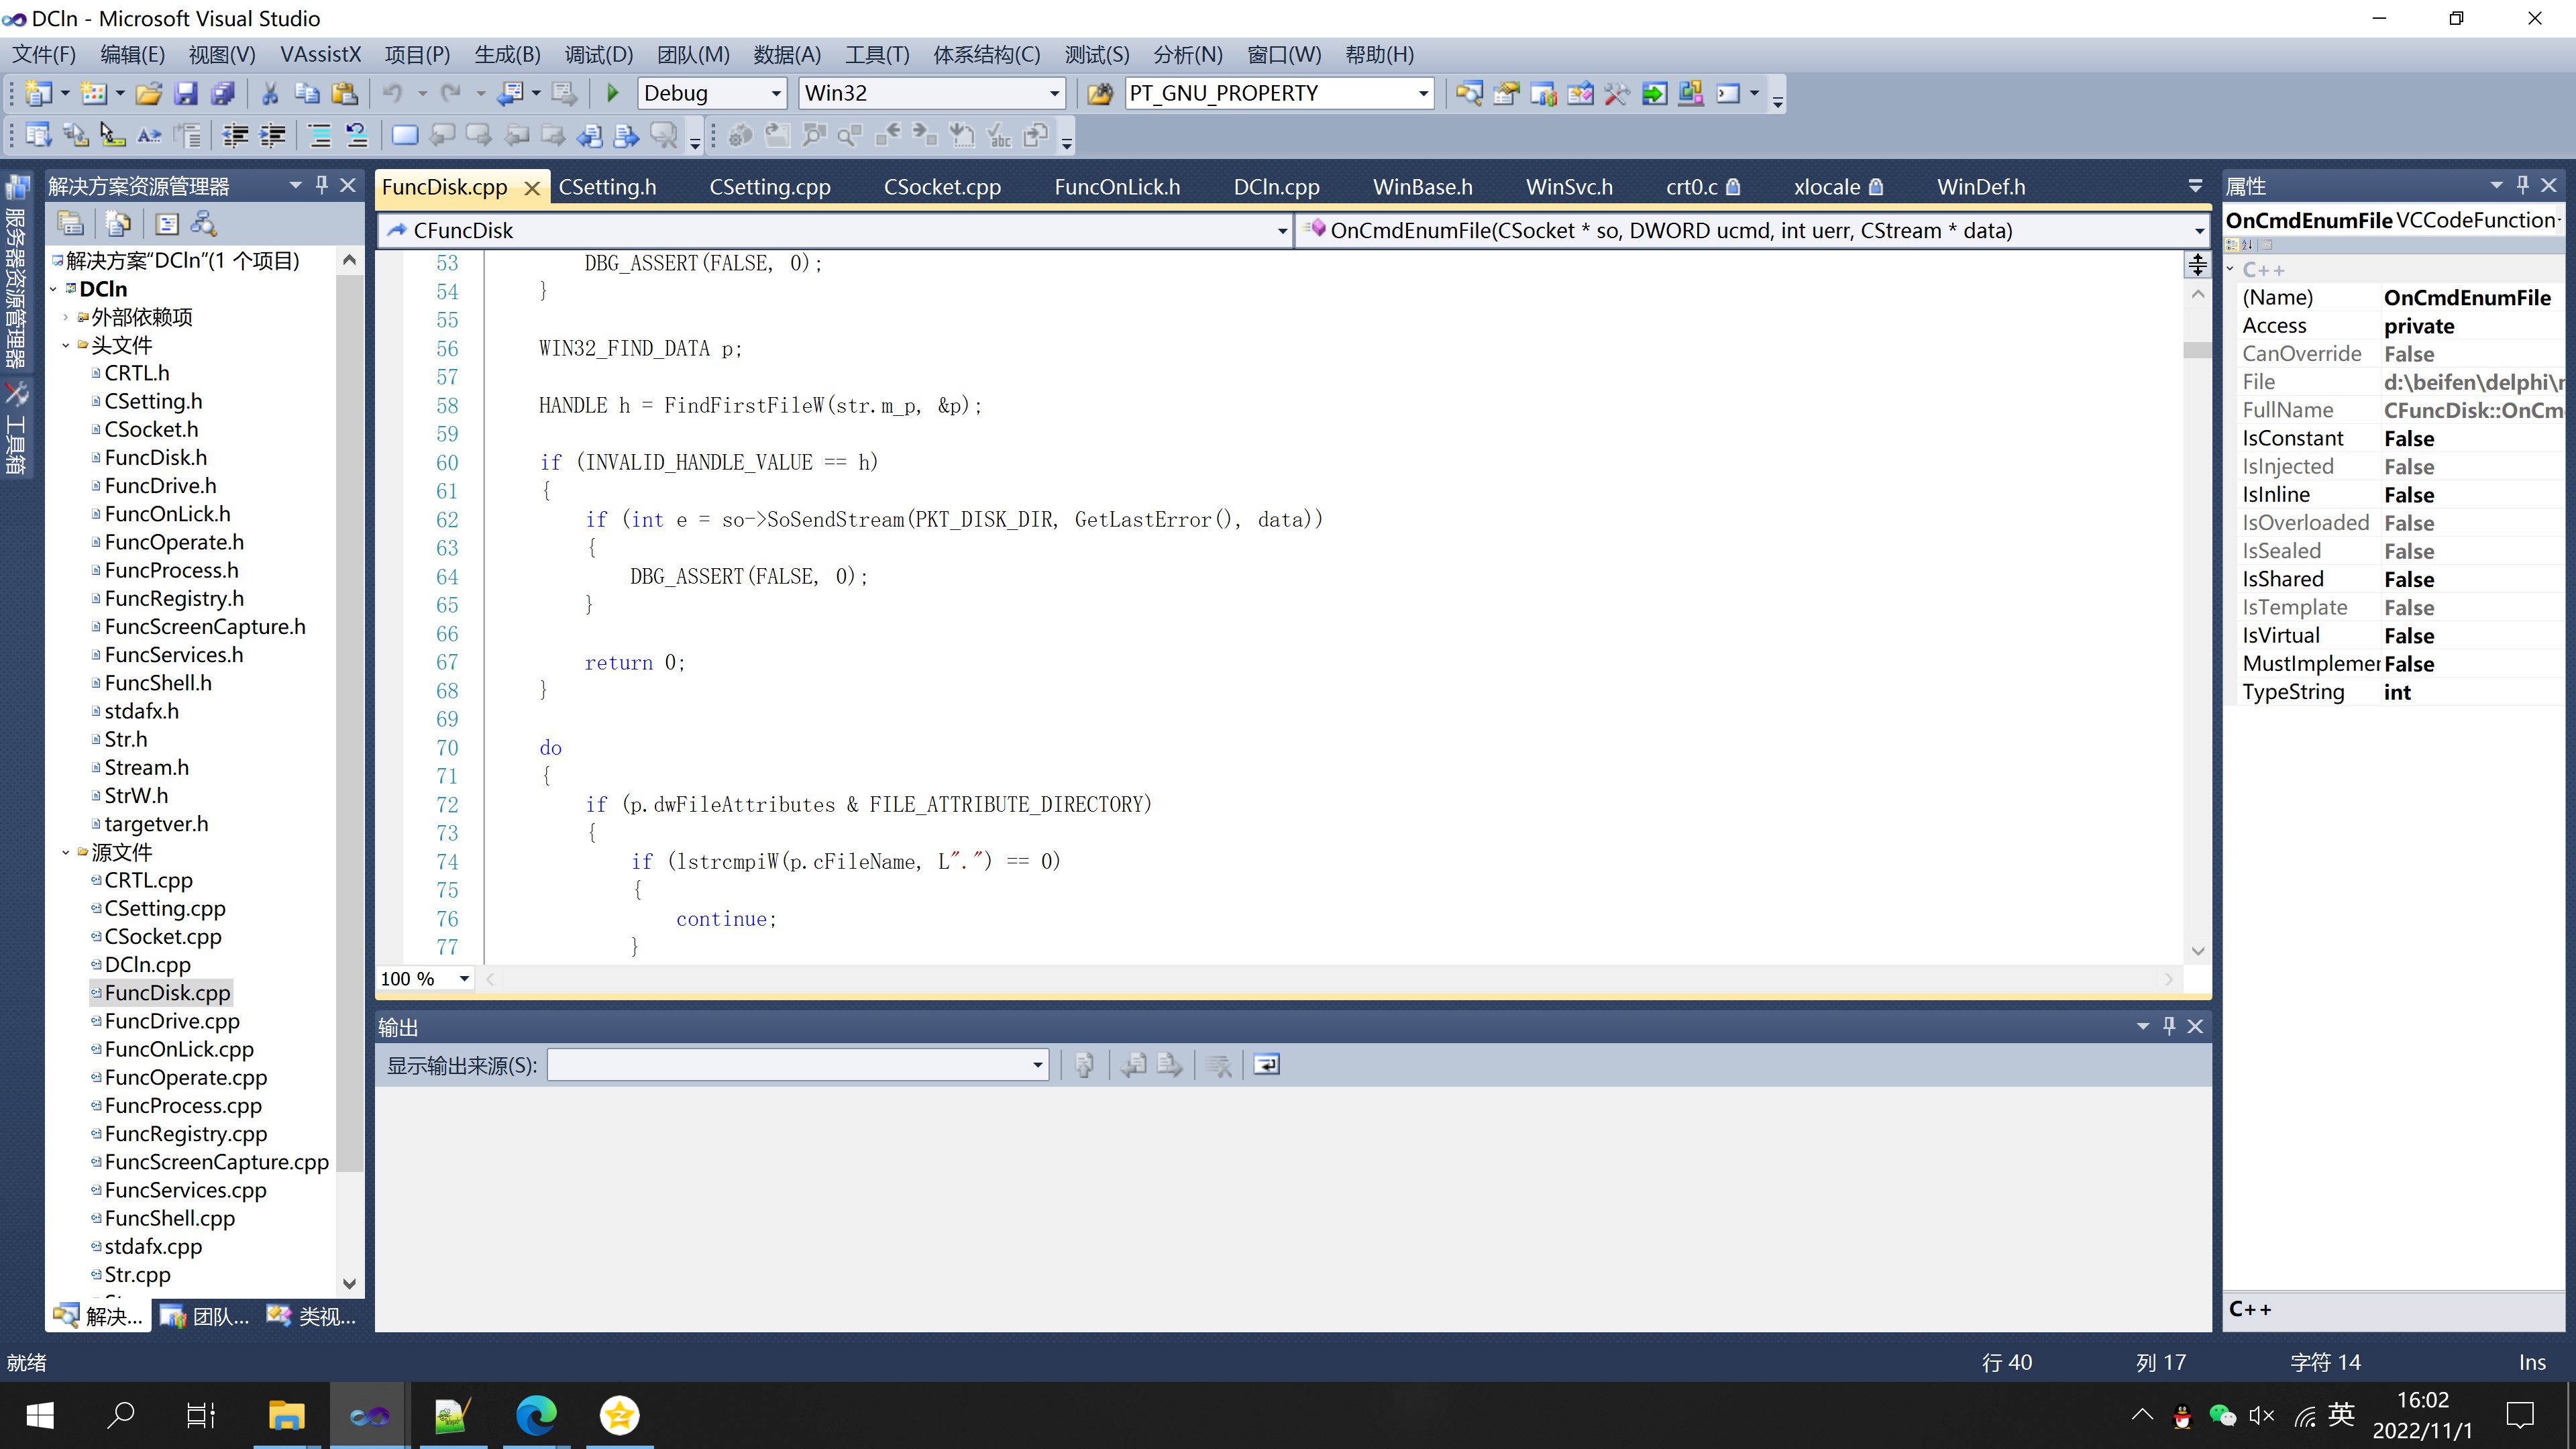Toggle the Solution Explorer auto-hide pin
Image resolution: width=2576 pixels, height=1449 pixels.
(321, 185)
